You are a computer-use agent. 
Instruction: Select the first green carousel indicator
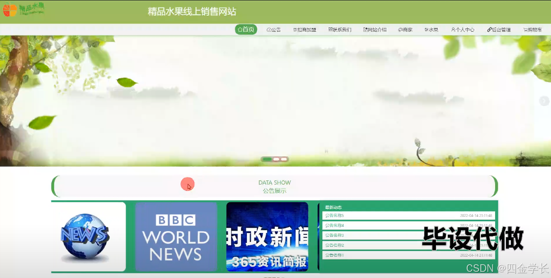point(267,159)
